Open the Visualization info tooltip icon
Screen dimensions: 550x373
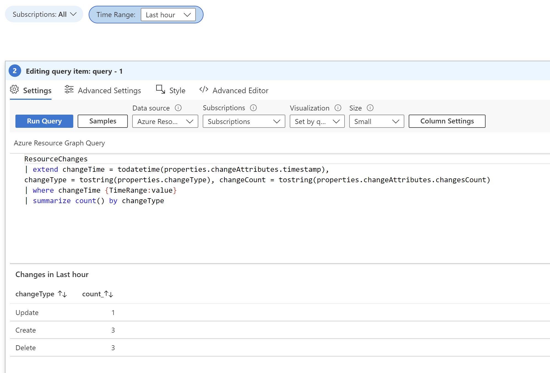338,108
